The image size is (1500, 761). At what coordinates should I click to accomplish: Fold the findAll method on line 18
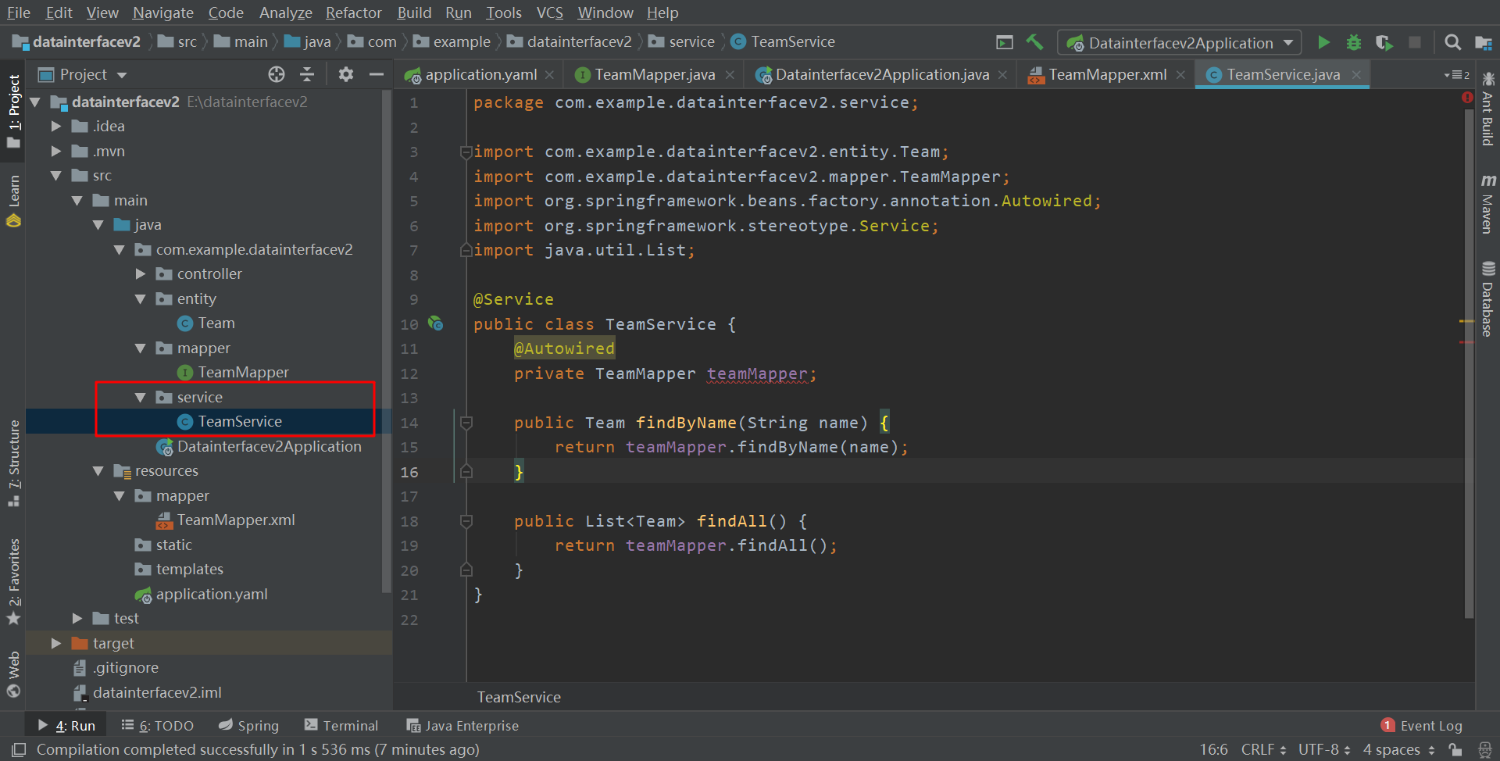point(466,521)
